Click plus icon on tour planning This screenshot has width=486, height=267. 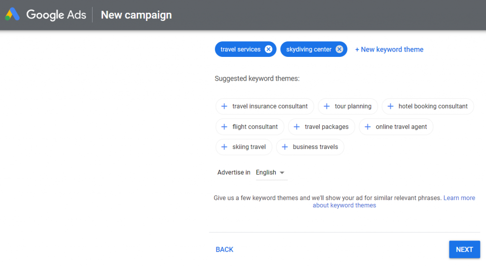(x=327, y=106)
